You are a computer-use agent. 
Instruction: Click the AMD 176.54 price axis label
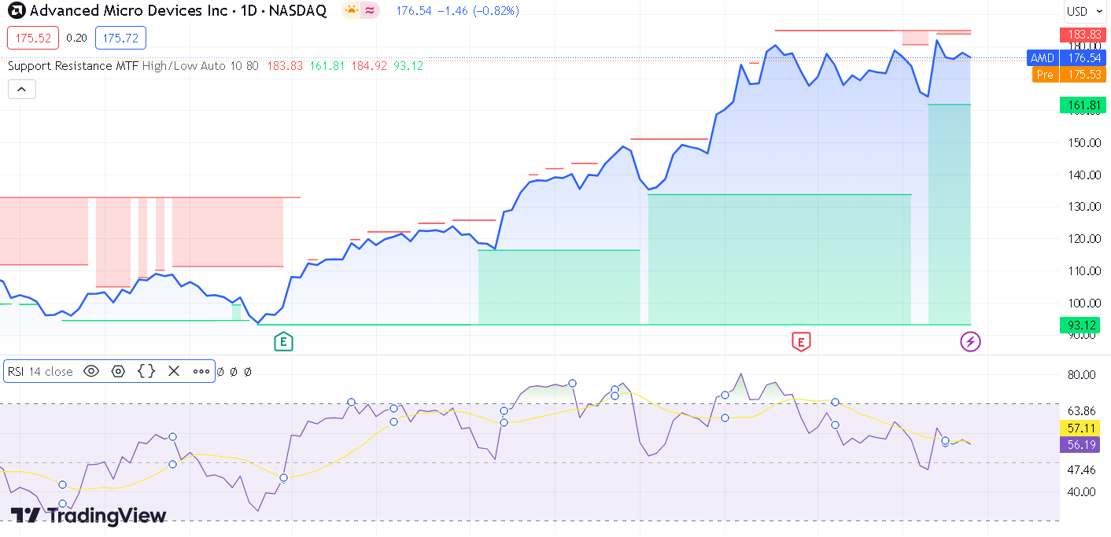(1066, 58)
